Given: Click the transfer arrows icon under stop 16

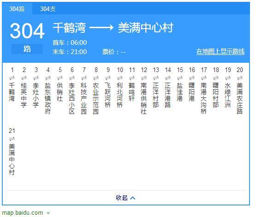Looking at the screenshot, I should click(192, 78).
